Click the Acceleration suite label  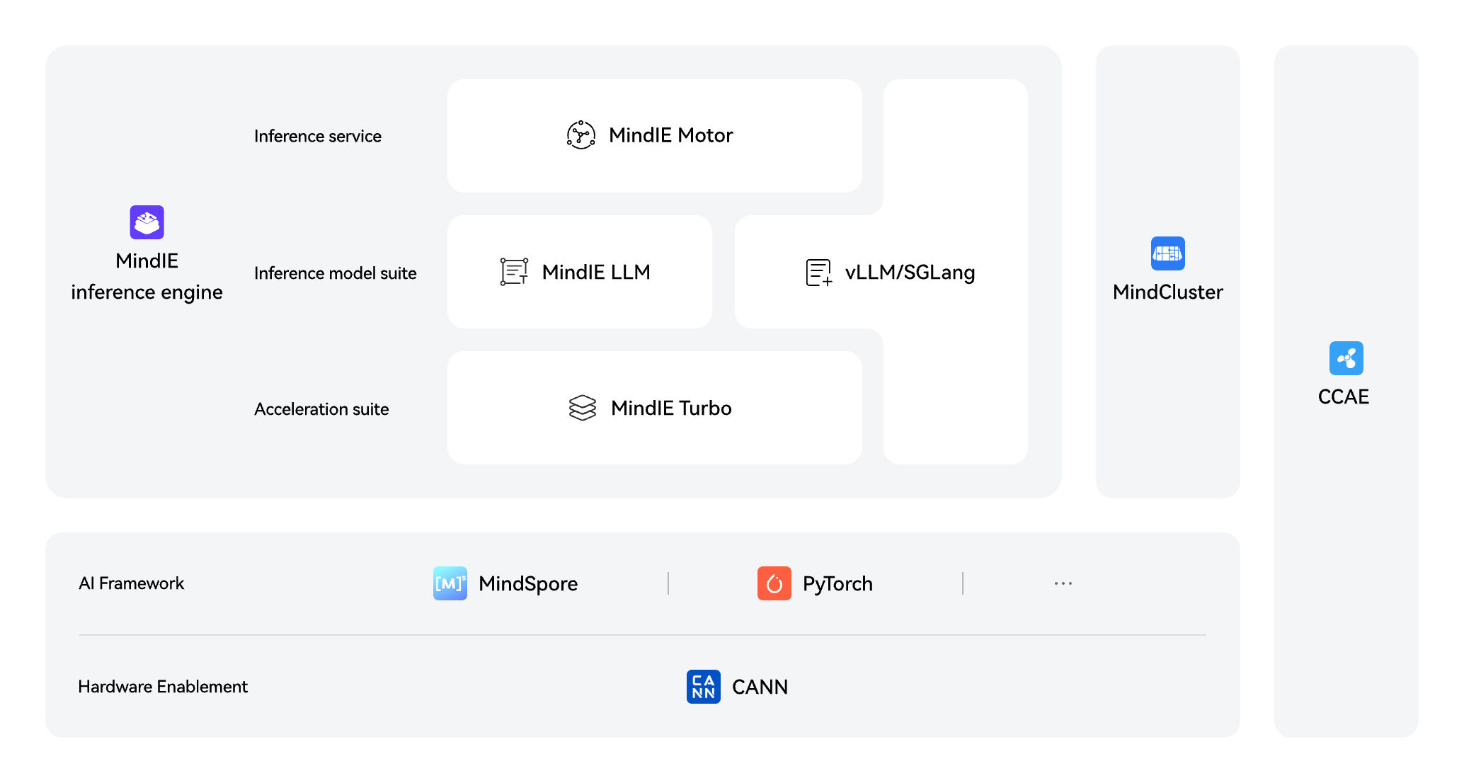[321, 409]
